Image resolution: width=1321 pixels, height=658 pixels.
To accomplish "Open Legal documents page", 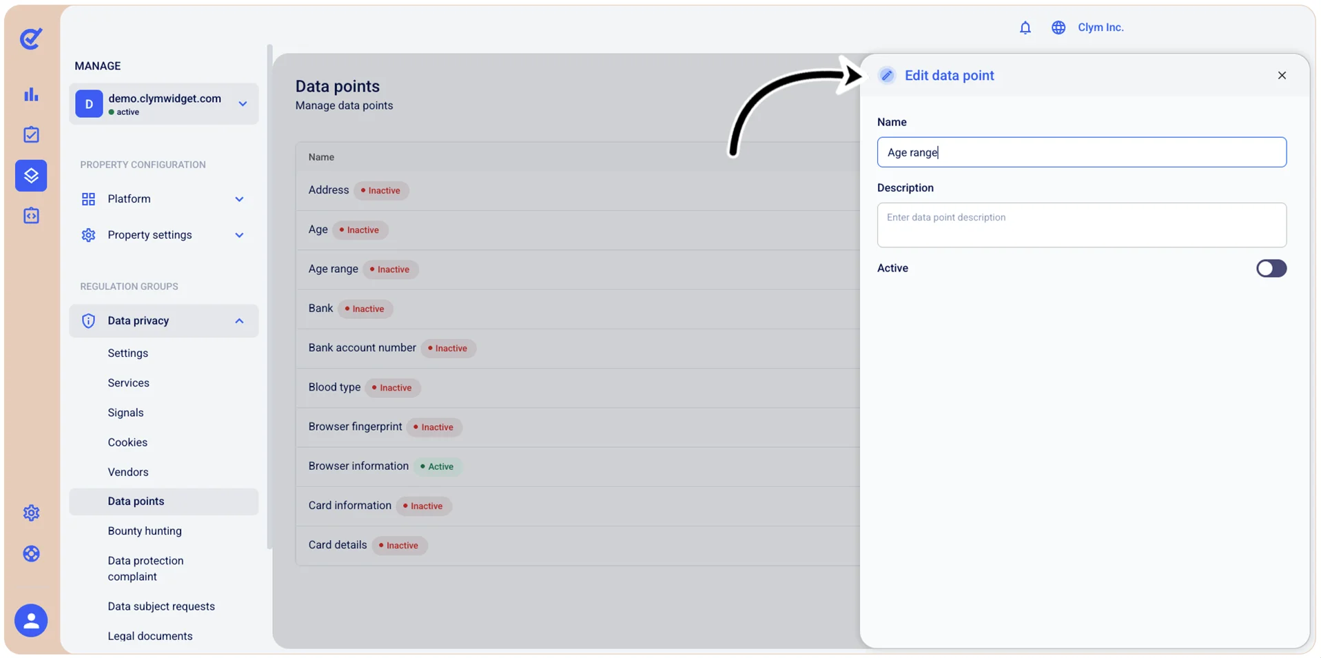I will pyautogui.click(x=150, y=636).
